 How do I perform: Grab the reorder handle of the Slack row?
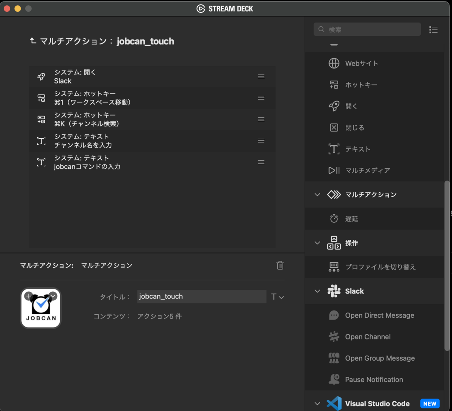261,76
